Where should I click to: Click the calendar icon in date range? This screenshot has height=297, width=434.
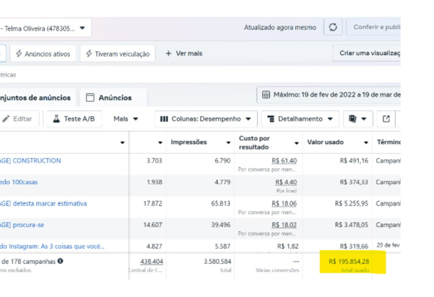click(x=266, y=95)
